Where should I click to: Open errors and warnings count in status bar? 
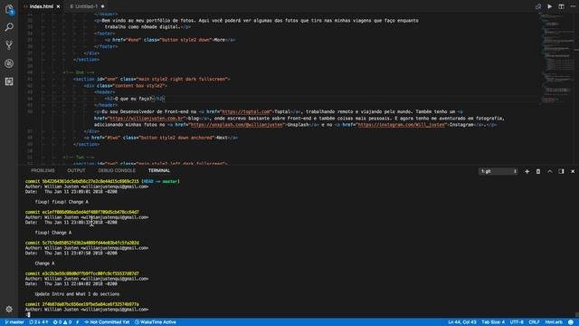(x=62, y=322)
